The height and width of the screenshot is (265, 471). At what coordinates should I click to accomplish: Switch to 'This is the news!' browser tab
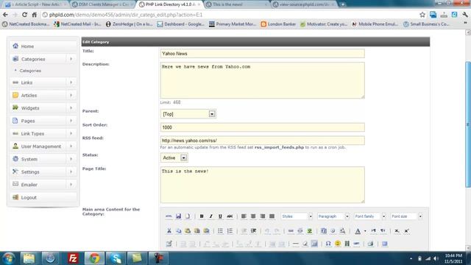[x=236, y=4]
